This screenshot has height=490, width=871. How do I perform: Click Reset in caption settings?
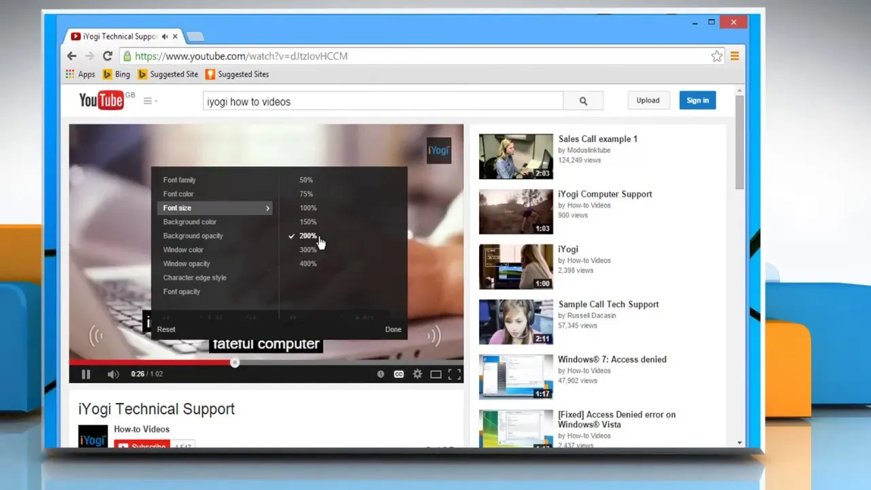point(166,329)
